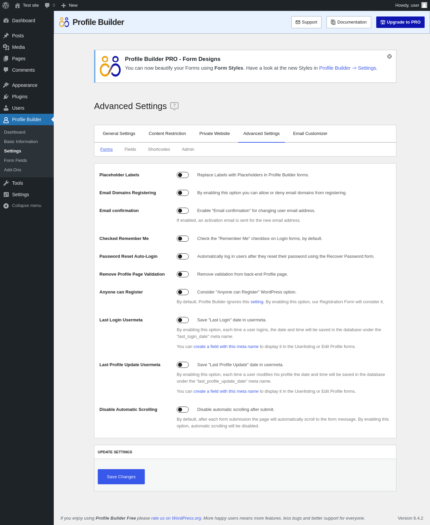Go to the Email Customizer tab
This screenshot has width=430, height=525.
pyautogui.click(x=310, y=134)
